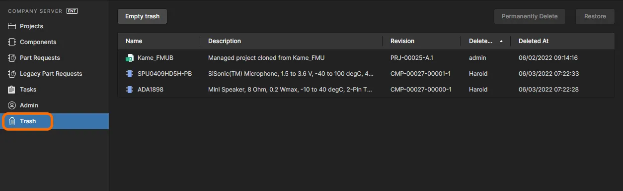623x191 pixels.
Task: Open the Projects folder icon in sidebar
Action: [12, 26]
